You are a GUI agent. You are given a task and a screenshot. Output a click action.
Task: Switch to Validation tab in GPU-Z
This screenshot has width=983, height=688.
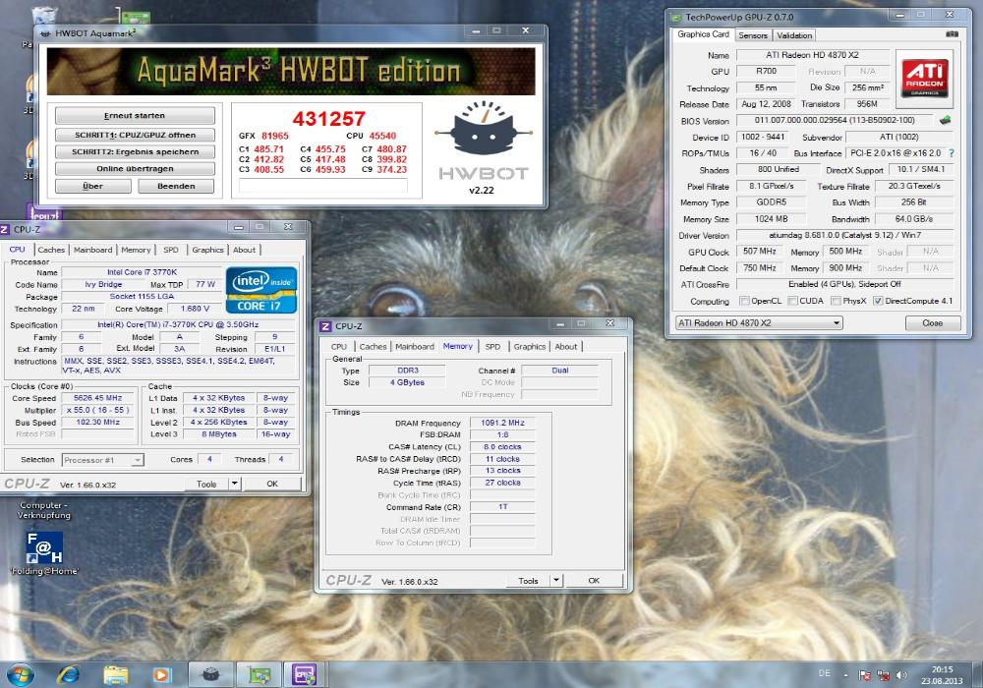[794, 35]
